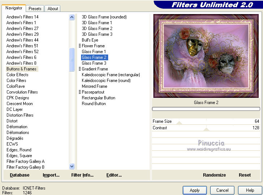The image size is (263, 195).
Task: Click Import... to add filters
Action: point(51,175)
